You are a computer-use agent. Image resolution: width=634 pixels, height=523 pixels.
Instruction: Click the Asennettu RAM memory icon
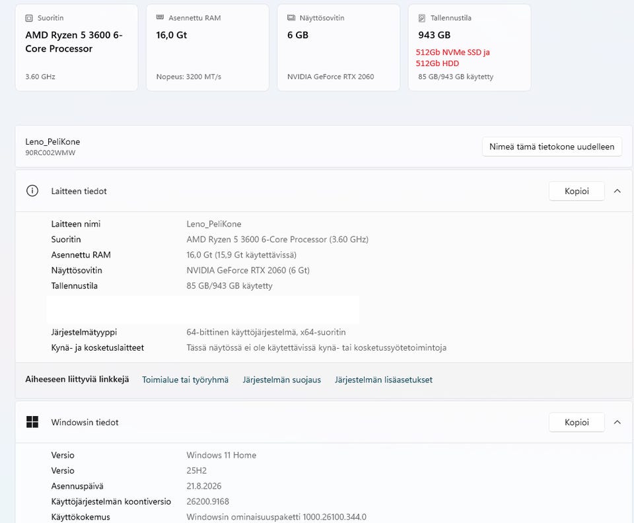pyautogui.click(x=160, y=17)
